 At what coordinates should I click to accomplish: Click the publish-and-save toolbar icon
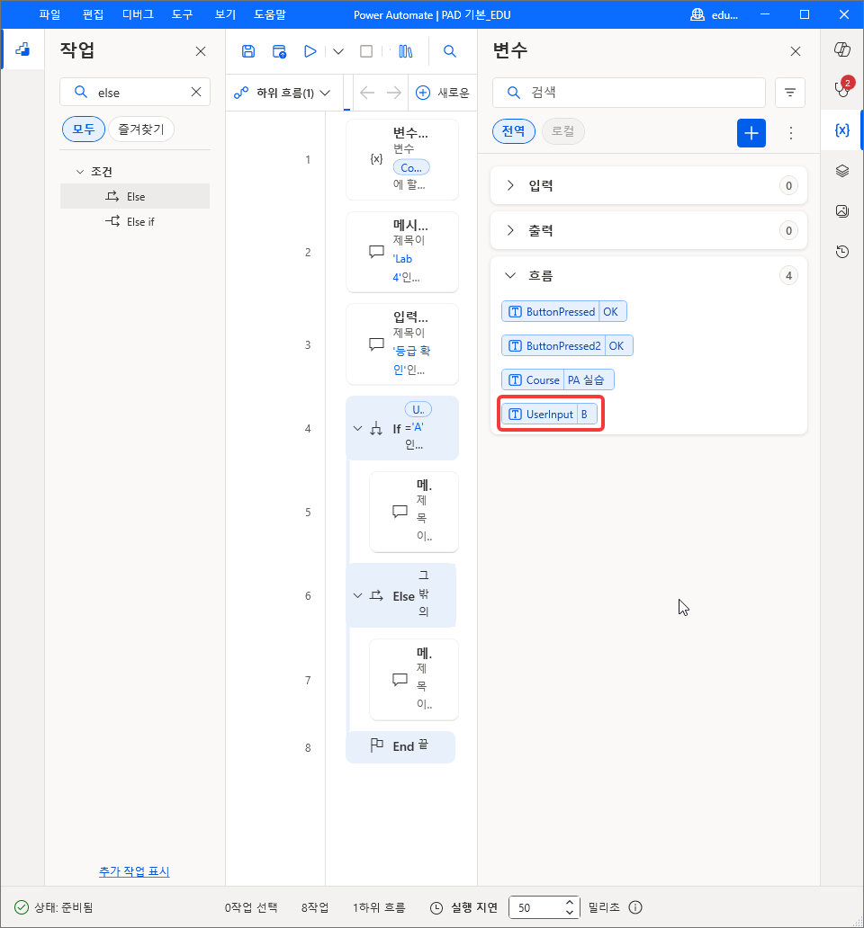[279, 51]
